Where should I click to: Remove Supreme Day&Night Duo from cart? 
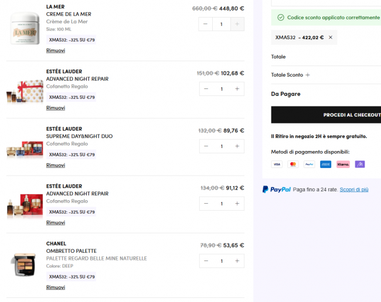56,166
